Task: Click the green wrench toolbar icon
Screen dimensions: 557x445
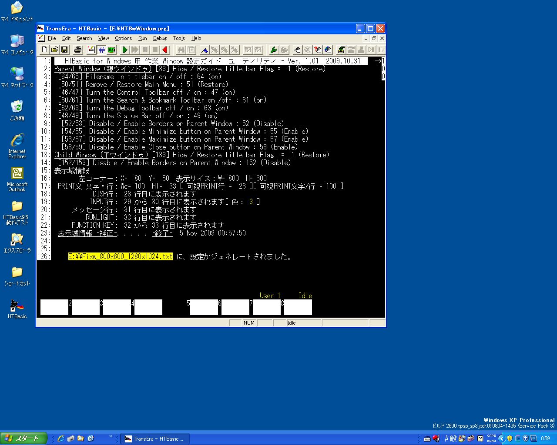Action: (274, 50)
